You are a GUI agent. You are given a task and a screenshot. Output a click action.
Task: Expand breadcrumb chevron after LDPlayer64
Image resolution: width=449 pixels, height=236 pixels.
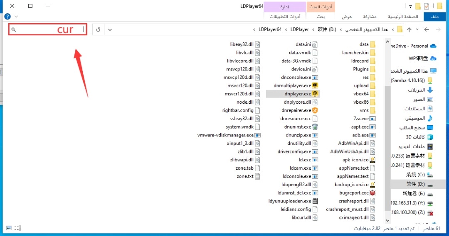[254, 30]
